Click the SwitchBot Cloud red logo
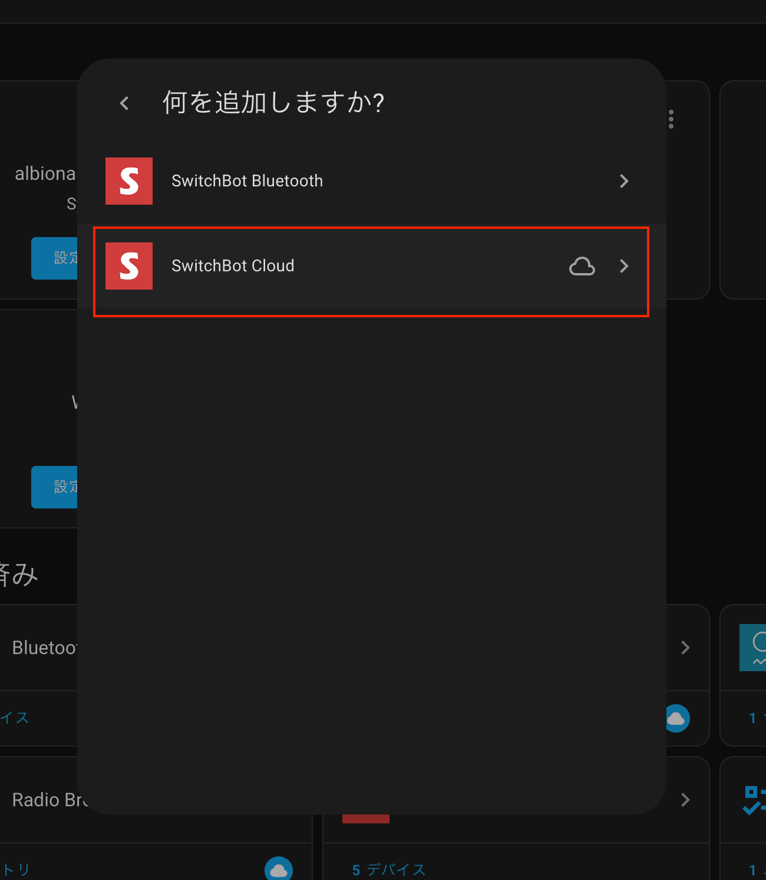Viewport: 766px width, 880px height. point(129,266)
